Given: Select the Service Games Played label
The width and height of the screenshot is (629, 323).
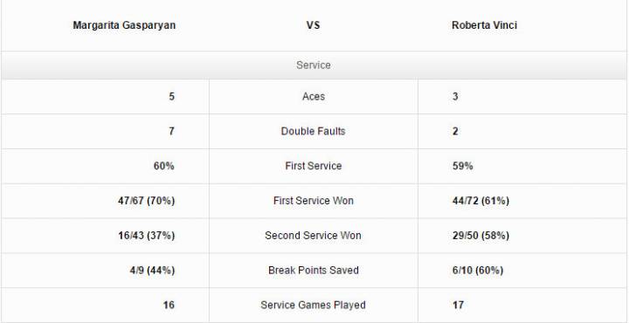Looking at the screenshot, I should point(314,305).
